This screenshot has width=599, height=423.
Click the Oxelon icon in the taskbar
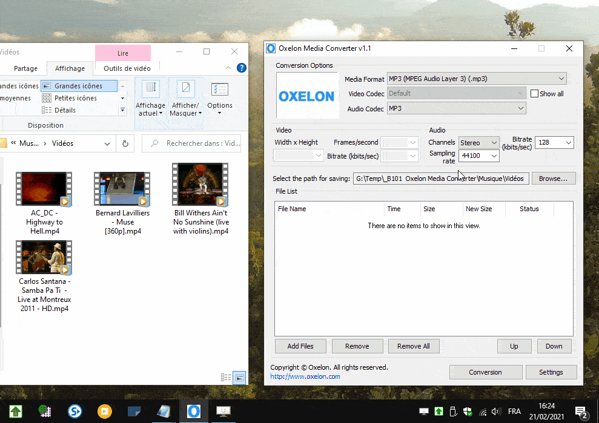coord(194,411)
